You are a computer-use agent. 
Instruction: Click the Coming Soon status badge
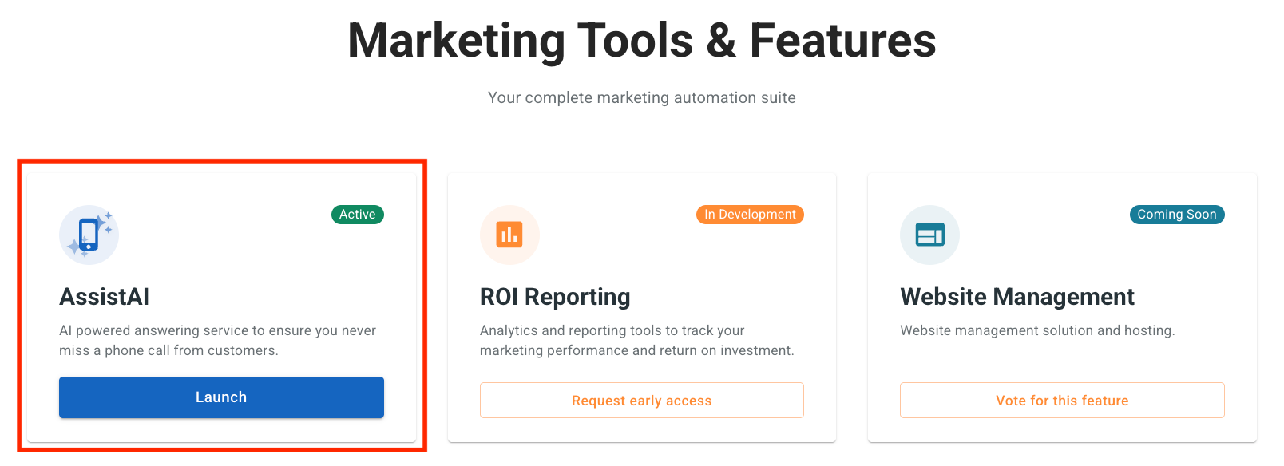point(1176,215)
